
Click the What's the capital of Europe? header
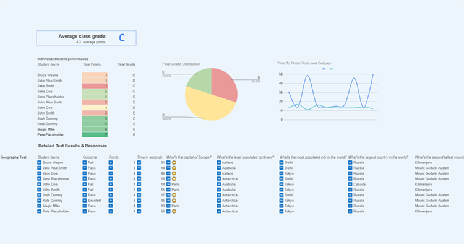(189, 157)
